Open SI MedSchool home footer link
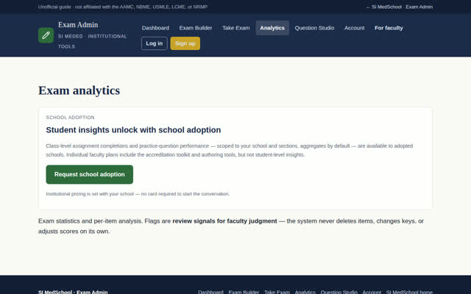This screenshot has width=471, height=294. click(x=409, y=292)
